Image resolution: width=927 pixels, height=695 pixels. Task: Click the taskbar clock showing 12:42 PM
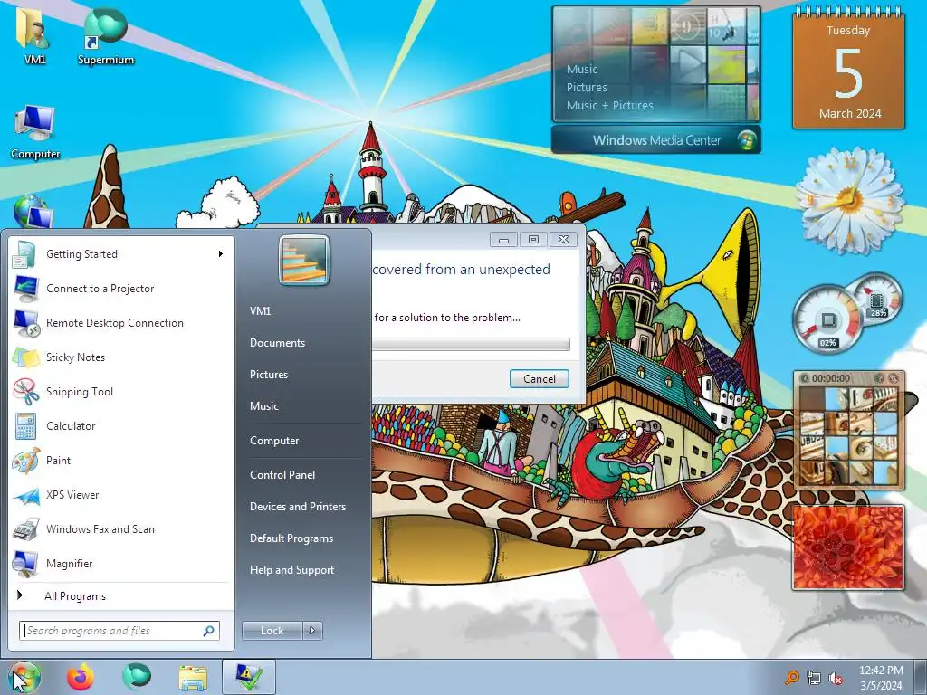[881, 678]
